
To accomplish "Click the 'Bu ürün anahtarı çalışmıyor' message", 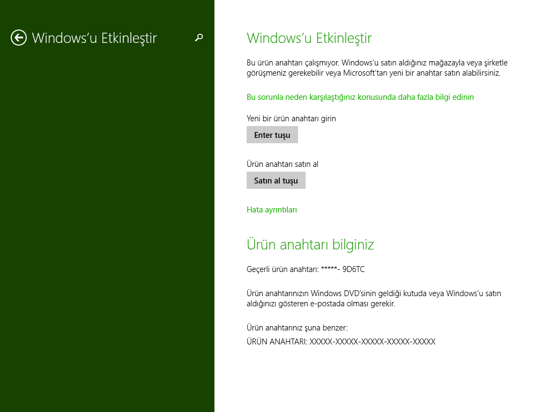I will coord(377,68).
